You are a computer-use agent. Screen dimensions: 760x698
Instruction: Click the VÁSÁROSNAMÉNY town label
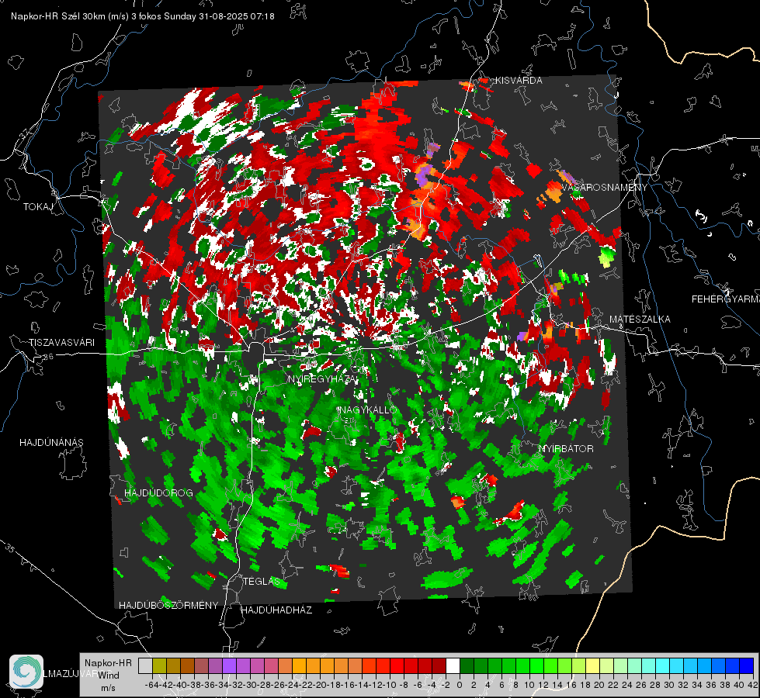pos(604,188)
